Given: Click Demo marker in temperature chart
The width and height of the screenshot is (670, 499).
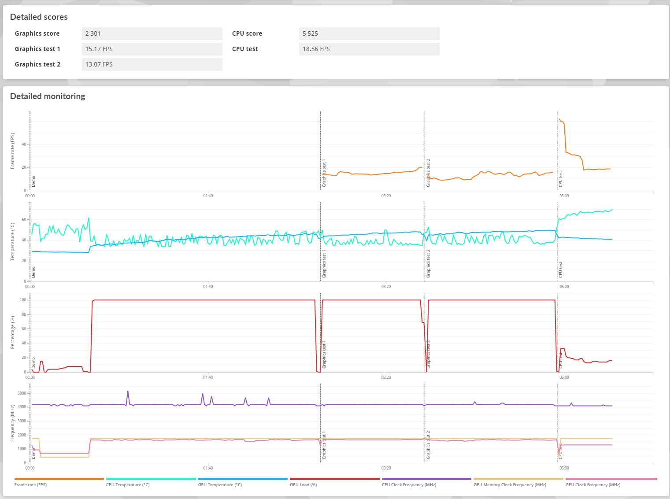Looking at the screenshot, I should coord(33,272).
